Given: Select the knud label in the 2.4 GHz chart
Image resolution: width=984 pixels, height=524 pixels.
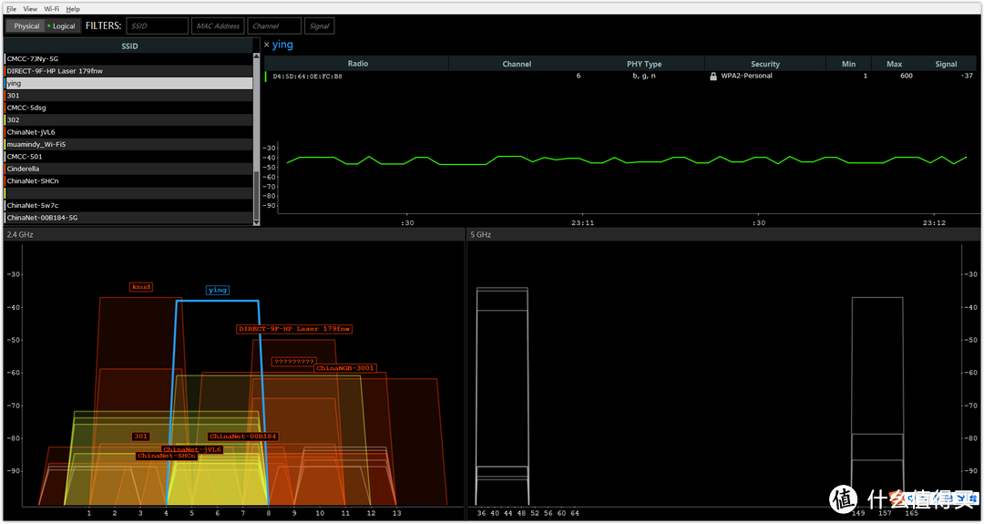Looking at the screenshot, I should pyautogui.click(x=141, y=287).
